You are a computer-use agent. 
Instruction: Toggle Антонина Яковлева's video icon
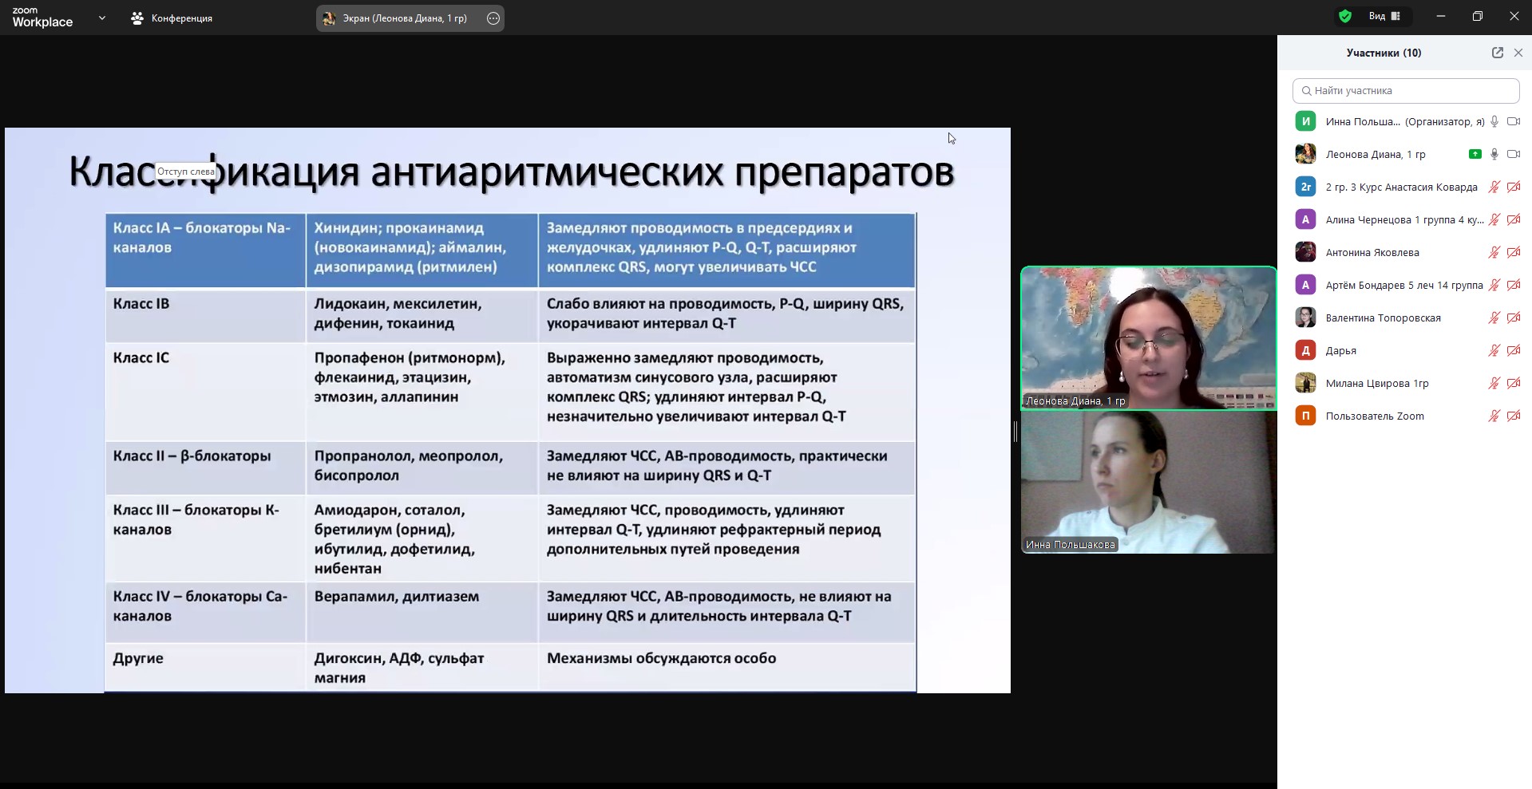(x=1513, y=252)
